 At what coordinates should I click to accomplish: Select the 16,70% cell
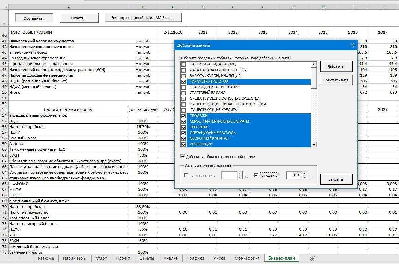[x=143, y=127]
